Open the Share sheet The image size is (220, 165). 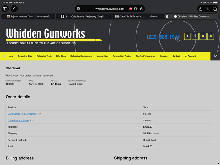click(201, 9)
